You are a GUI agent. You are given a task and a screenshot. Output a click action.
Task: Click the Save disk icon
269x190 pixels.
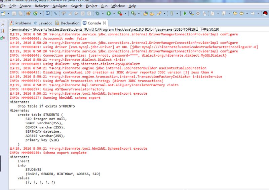coord(14,13)
